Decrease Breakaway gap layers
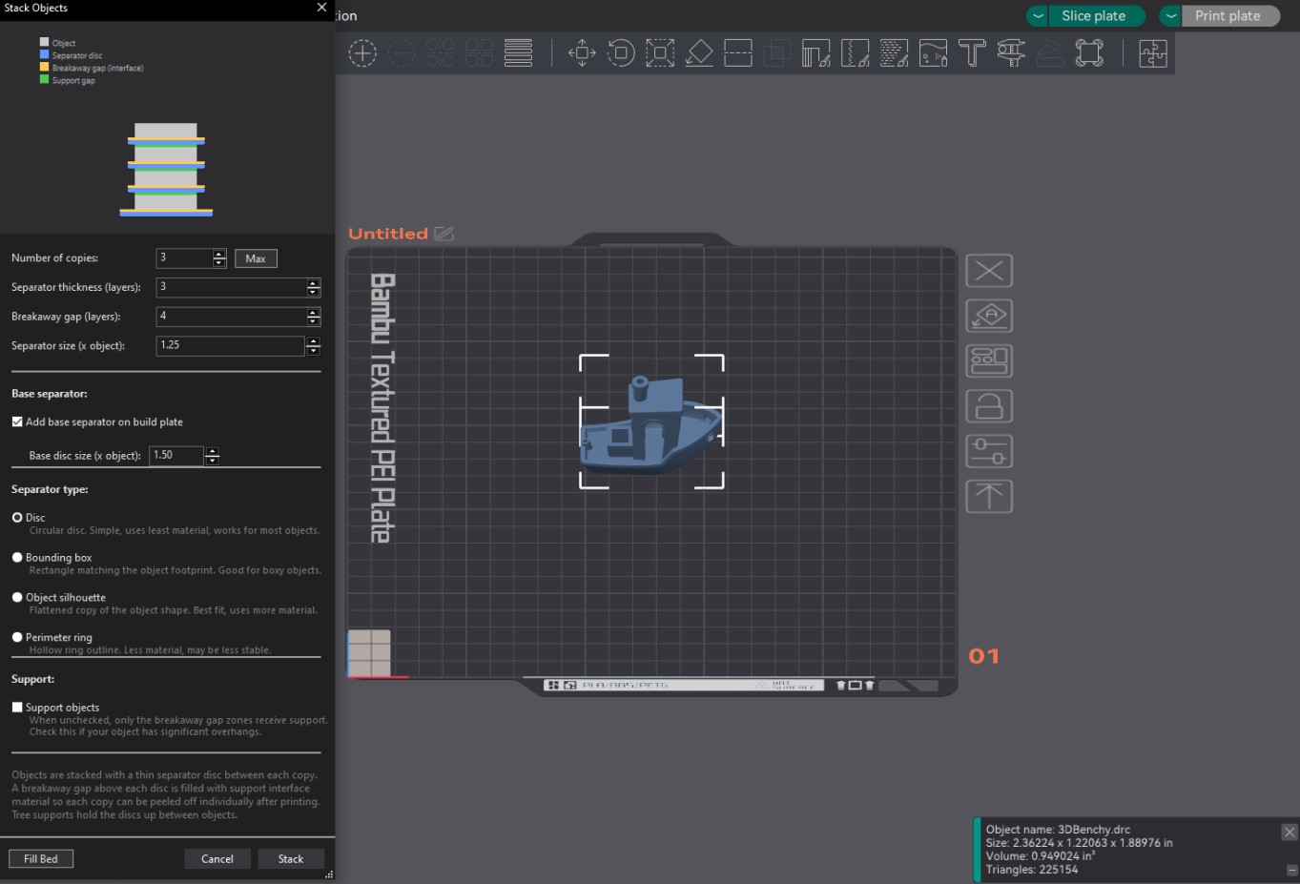 [313, 321]
